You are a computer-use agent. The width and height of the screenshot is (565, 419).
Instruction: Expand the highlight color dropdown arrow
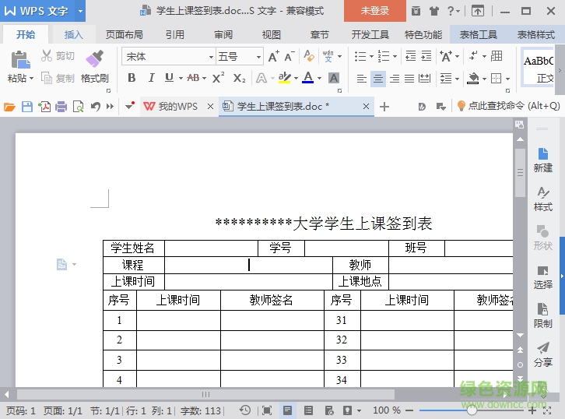click(297, 78)
